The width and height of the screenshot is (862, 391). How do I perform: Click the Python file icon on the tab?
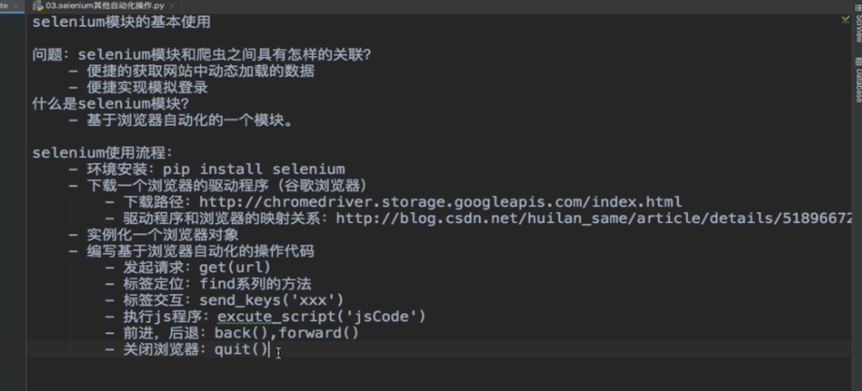pyautogui.click(x=37, y=6)
